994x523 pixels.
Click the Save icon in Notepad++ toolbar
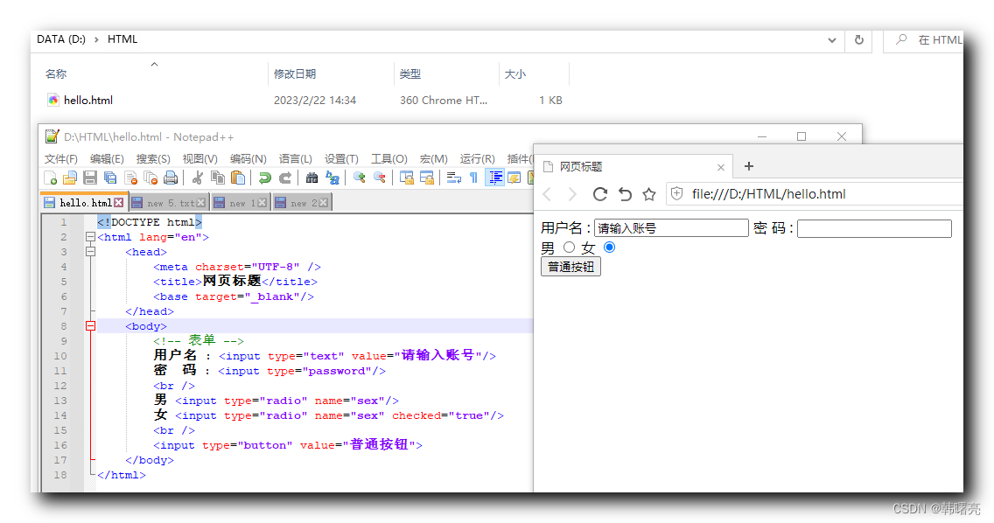90,178
